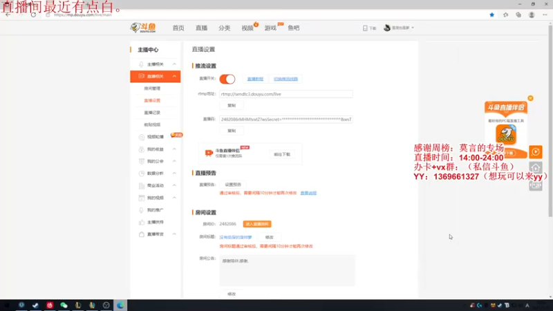Click the Edge browser taskbar icon
This screenshot has height=311, width=553.
coord(120,305)
